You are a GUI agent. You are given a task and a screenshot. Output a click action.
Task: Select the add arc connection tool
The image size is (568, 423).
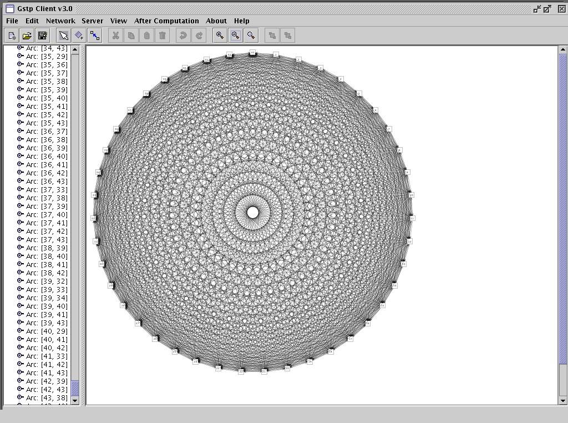tap(95, 36)
